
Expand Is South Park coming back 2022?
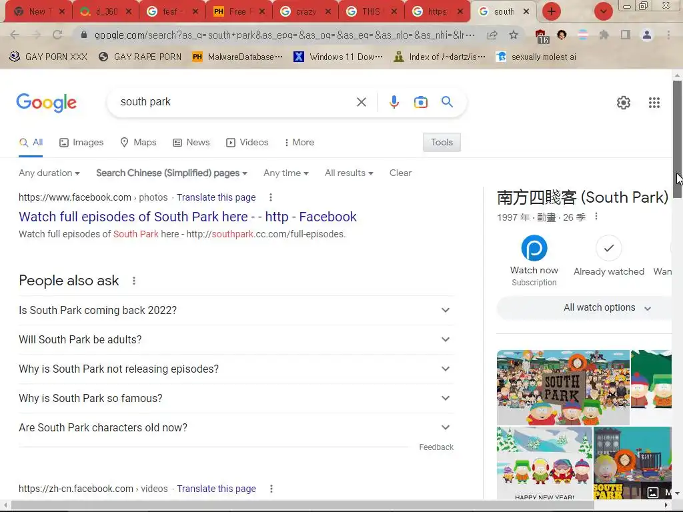(236, 311)
